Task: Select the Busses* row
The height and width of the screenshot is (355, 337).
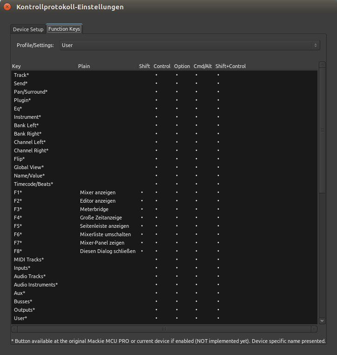Action: 164,301
